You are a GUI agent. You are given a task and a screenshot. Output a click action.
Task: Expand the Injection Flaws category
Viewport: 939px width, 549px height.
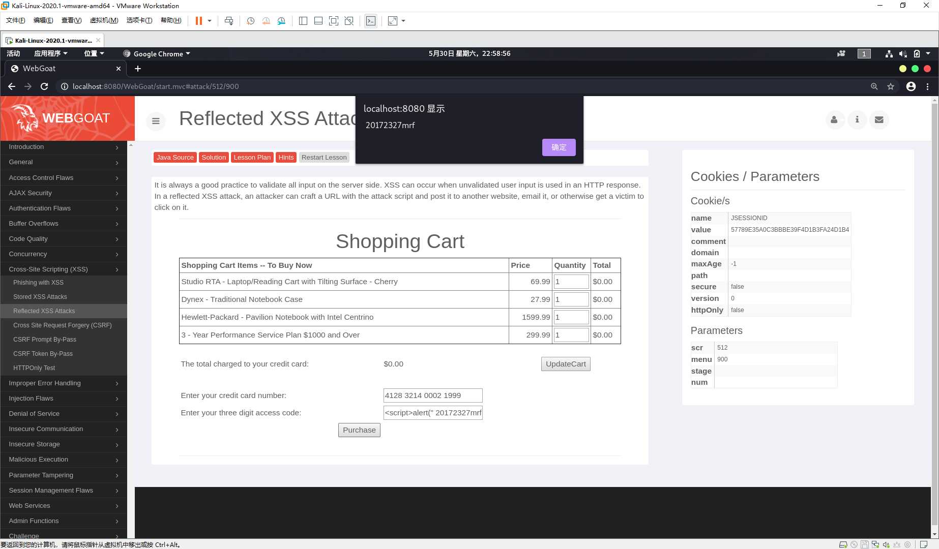point(64,399)
